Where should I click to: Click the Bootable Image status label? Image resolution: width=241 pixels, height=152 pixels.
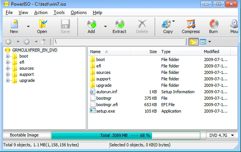click(24, 135)
